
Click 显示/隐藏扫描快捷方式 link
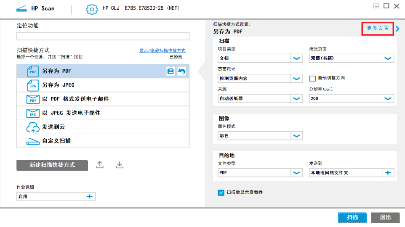tap(162, 50)
